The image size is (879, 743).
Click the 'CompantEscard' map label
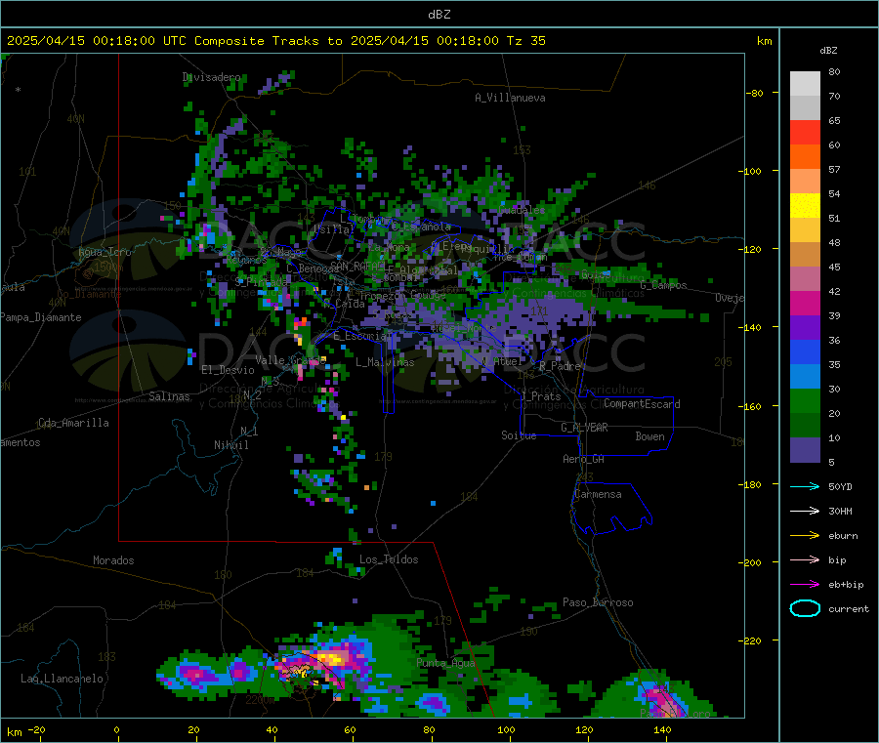click(x=642, y=403)
